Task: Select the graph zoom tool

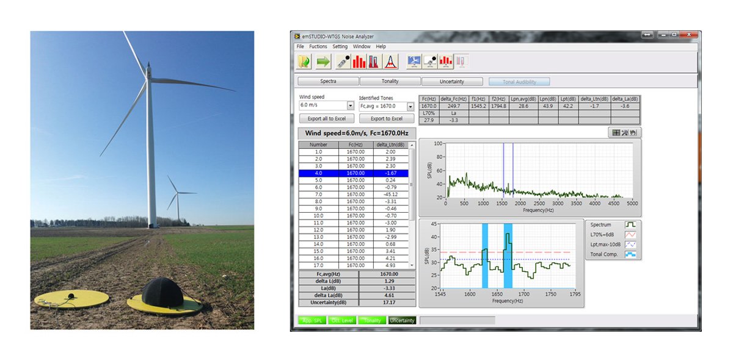Action: (624, 132)
